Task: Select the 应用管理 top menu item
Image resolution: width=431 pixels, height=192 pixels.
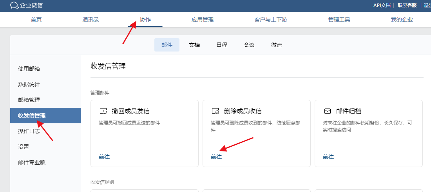Action: coord(202,20)
